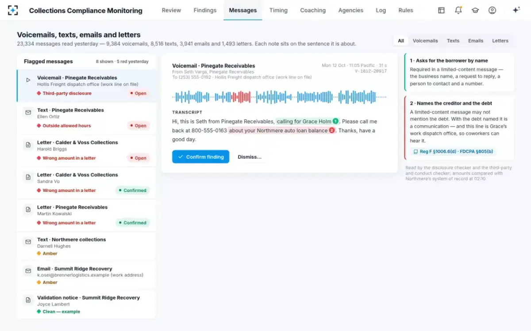Click note card 2 Names the creditor and debt

(x=459, y=128)
